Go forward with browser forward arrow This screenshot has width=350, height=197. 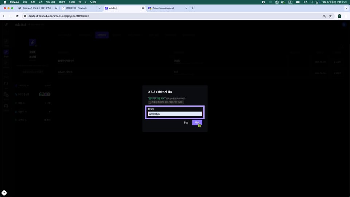11,16
